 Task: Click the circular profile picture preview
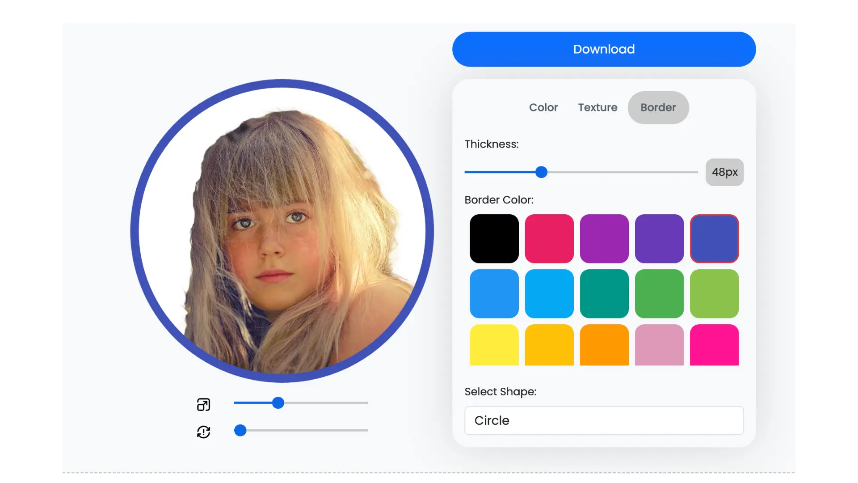click(282, 231)
